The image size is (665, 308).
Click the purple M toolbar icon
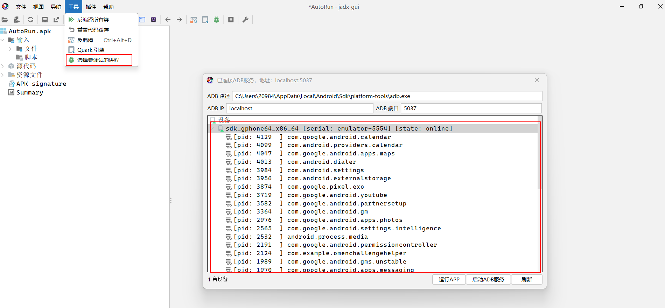coord(153,20)
